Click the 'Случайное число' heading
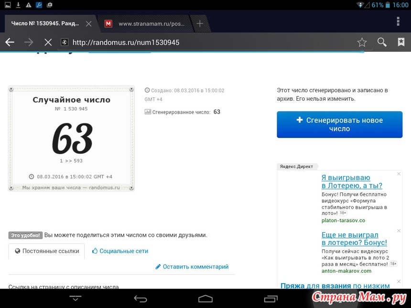 point(72,100)
